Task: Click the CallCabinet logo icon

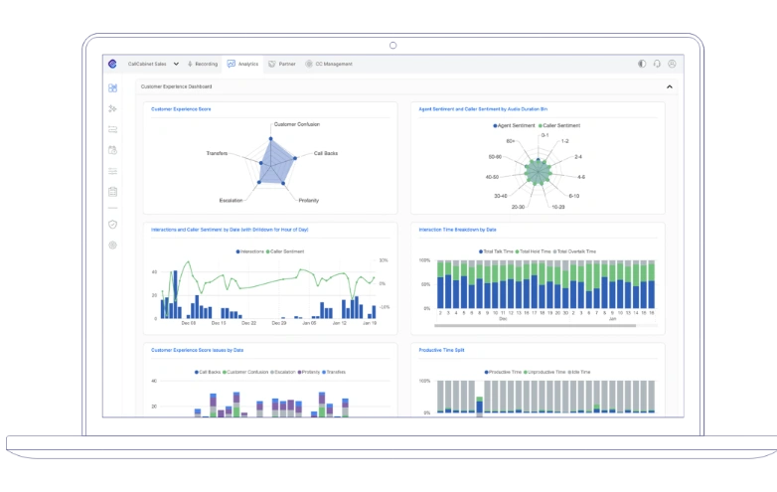Action: tap(112, 64)
